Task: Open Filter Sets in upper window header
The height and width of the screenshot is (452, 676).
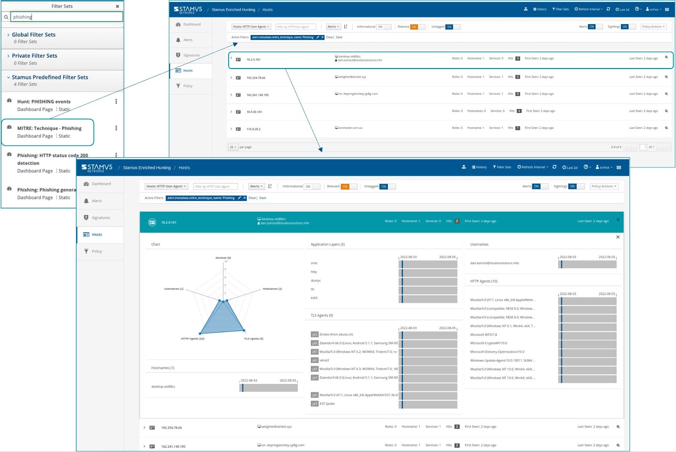Action: click(561, 9)
